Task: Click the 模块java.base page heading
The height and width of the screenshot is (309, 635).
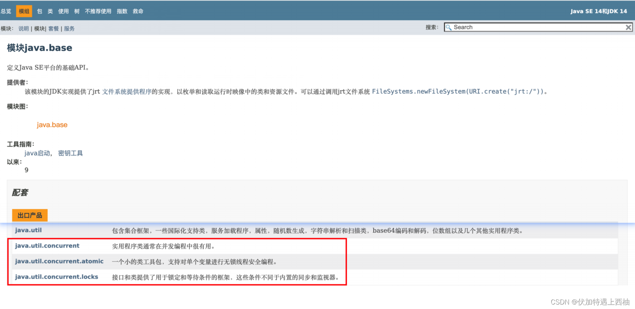Action: (40, 48)
